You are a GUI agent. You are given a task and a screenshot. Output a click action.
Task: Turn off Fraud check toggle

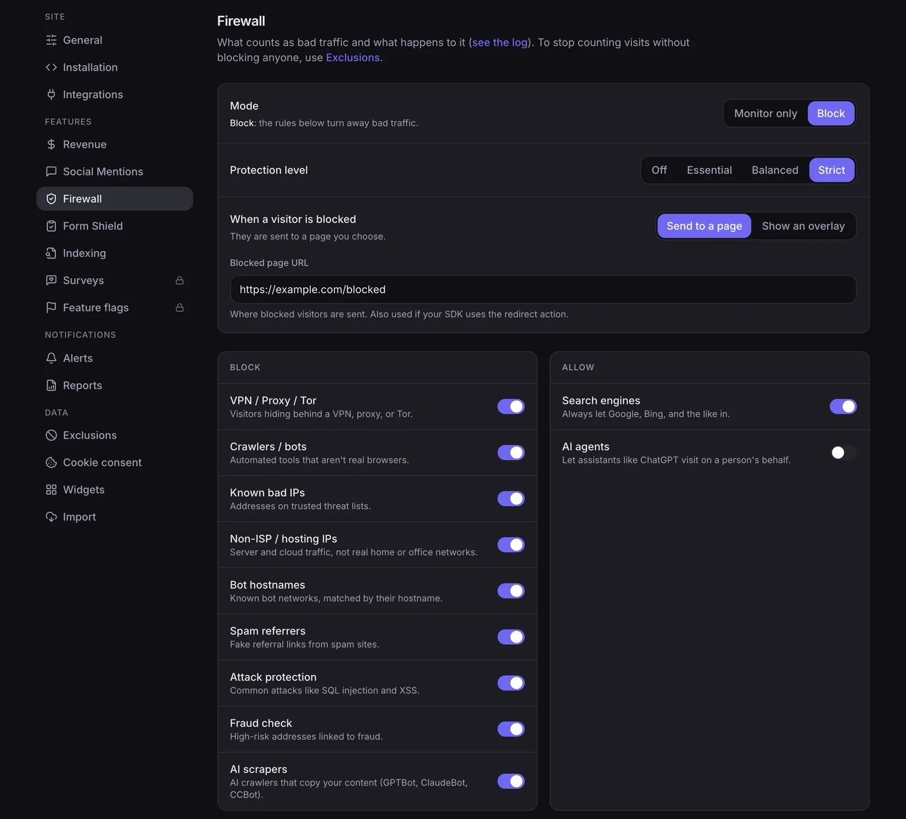(x=511, y=729)
